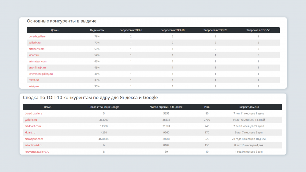306x172 pixels.
Task: Click the Видимость column header
Action: click(x=97, y=30)
